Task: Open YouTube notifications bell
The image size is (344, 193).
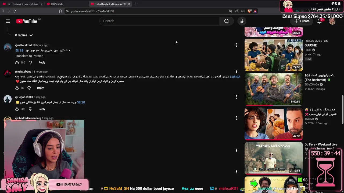Action: pos(319,21)
